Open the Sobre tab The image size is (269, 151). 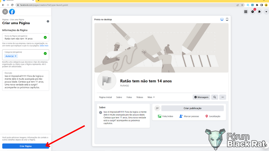(x=119, y=97)
